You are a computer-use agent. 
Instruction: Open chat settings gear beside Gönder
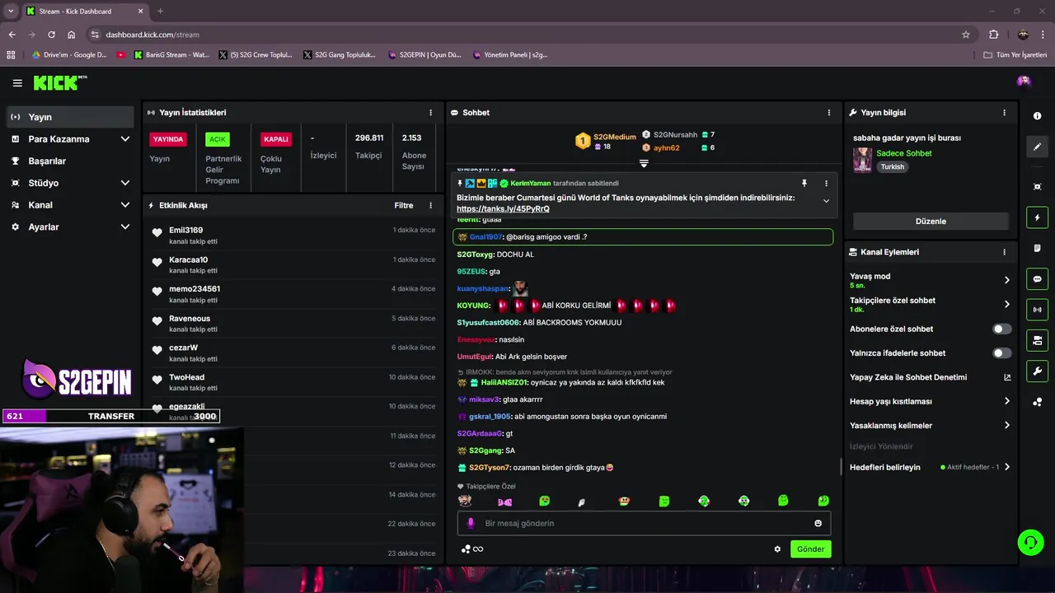pos(777,549)
